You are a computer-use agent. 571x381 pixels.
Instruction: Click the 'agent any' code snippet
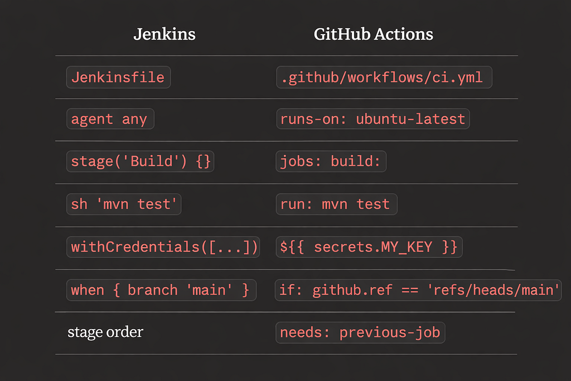click(110, 119)
